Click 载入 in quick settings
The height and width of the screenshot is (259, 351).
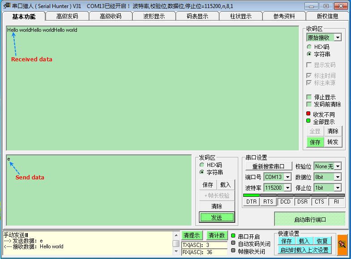(x=304, y=241)
